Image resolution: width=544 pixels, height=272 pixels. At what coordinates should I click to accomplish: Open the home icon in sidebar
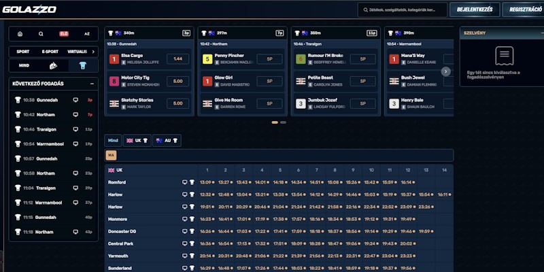pyautogui.click(x=20, y=33)
